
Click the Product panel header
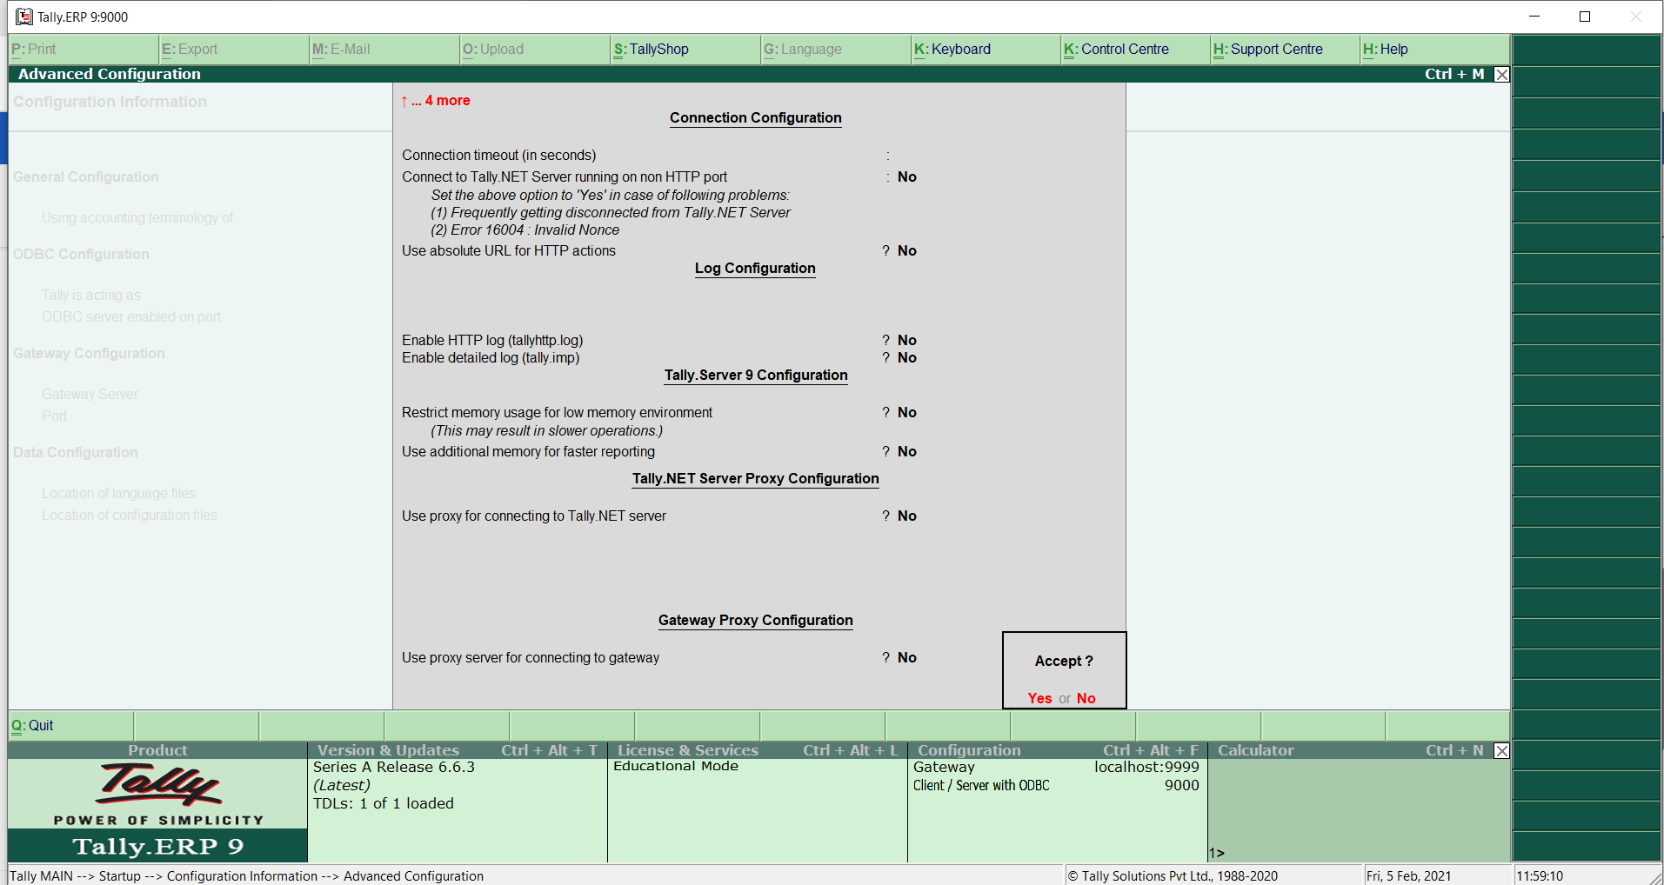(x=157, y=750)
